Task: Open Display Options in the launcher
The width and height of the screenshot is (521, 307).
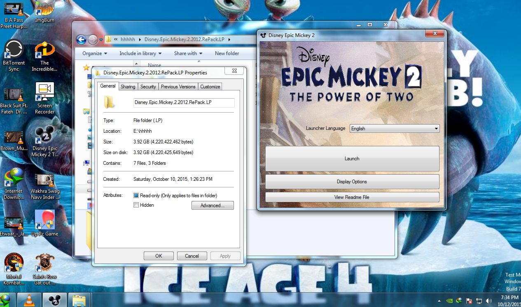Action: click(x=352, y=182)
